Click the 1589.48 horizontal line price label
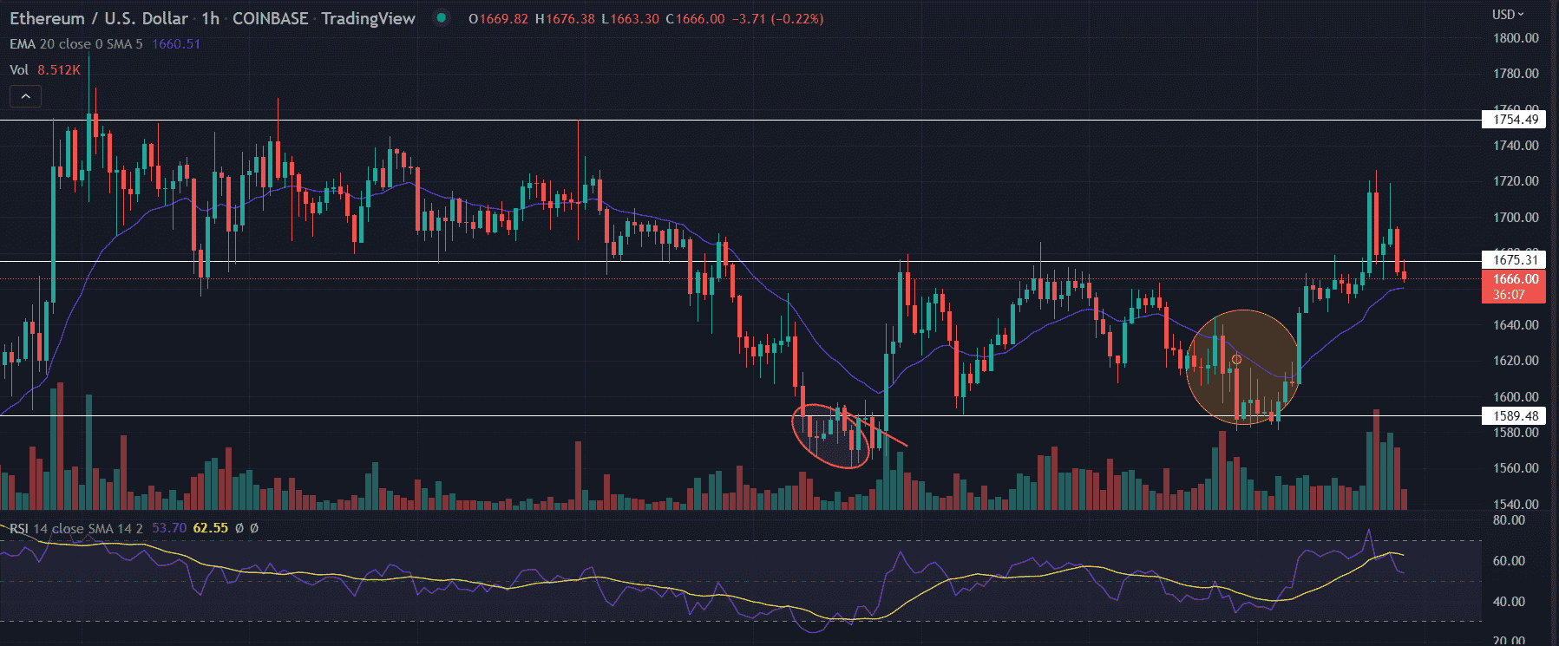1559x646 pixels. tap(1514, 416)
